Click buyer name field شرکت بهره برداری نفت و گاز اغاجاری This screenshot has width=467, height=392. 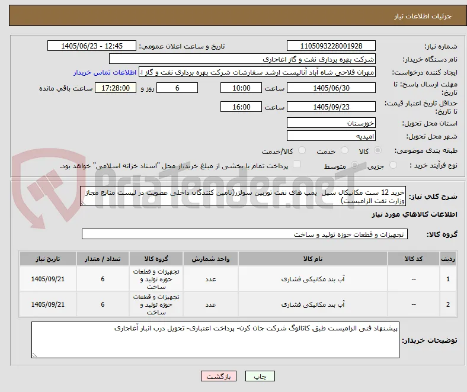click(242, 59)
